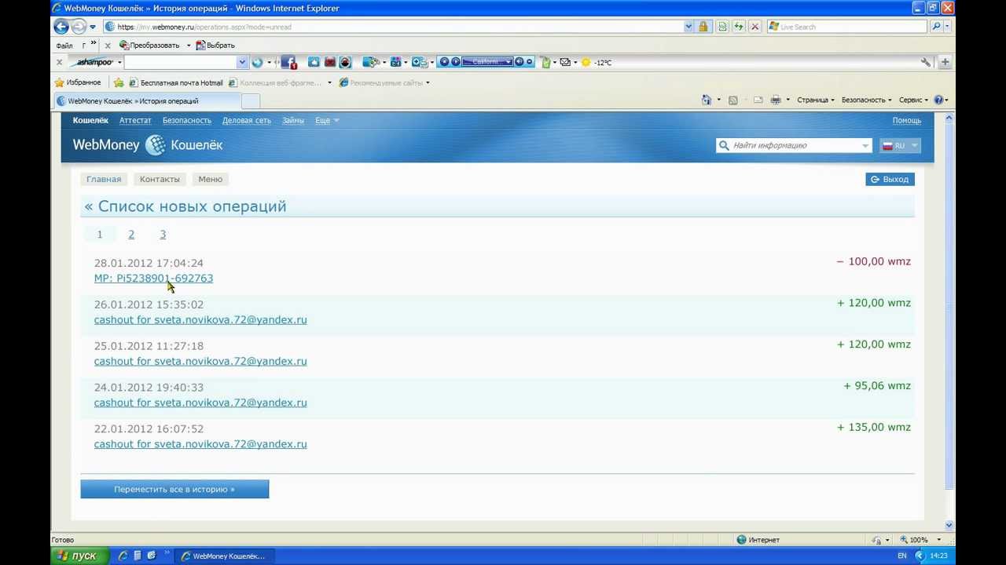Click the padlock security icon in address bar
Image resolution: width=1006 pixels, height=565 pixels.
[703, 27]
